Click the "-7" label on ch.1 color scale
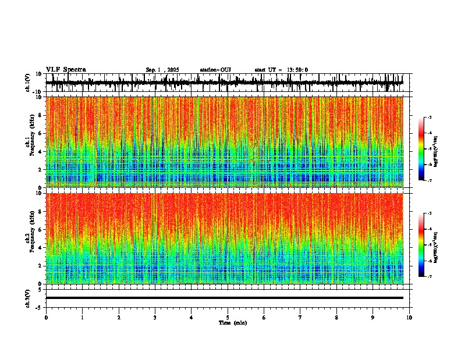Viewport: 461px width, 356px height. (x=429, y=180)
